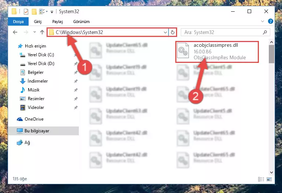Go forward with the right arrow

coord(26,32)
